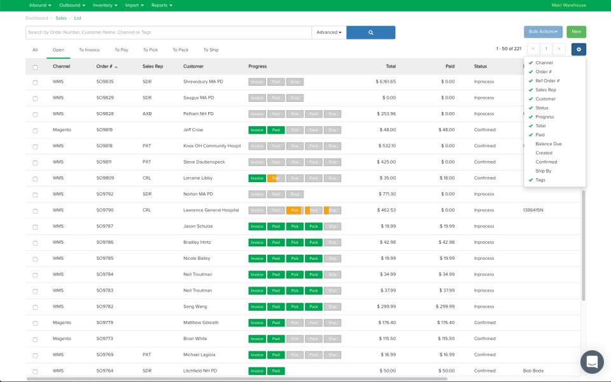Expand the Inventory menu
611x382 pixels.
coord(105,5)
